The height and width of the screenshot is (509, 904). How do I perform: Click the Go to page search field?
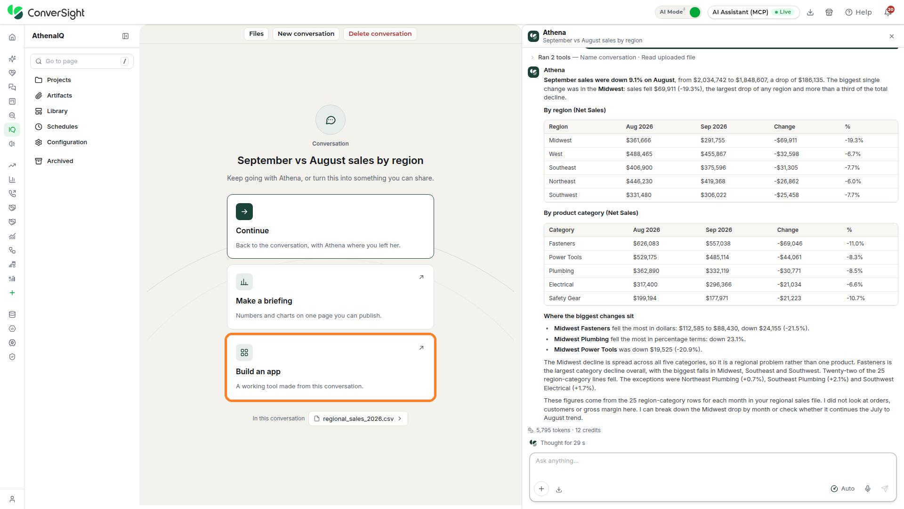82,61
